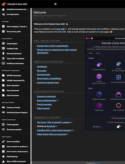Viewport: 125px width, 164px height.
Task: Open Gaming on Garuda Linux link
Action: click(48, 83)
